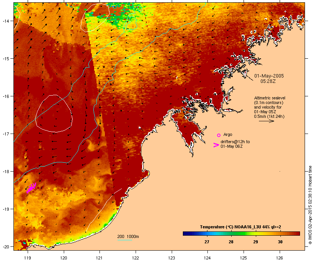
Task: Click the '(0.1m contours)' legend line
Action: (269, 102)
